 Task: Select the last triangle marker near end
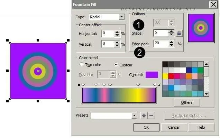coord(155,85)
